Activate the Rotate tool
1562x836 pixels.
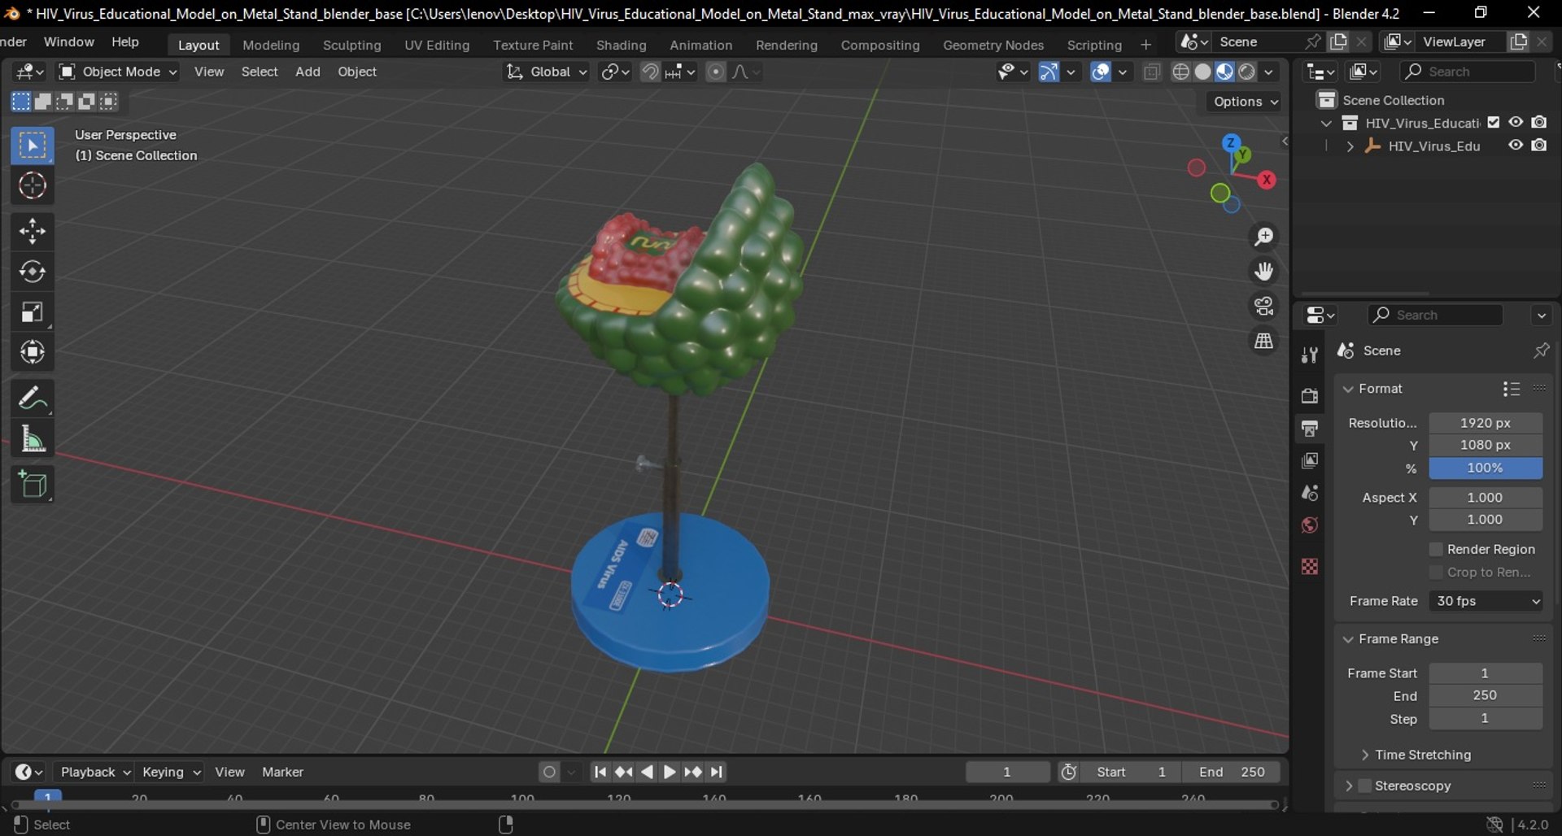pyautogui.click(x=33, y=272)
